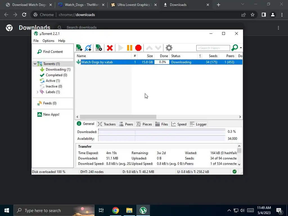The width and height of the screenshot is (288, 216).
Task: Click the DHT: 240 nodes status
Action: [x=92, y=172]
